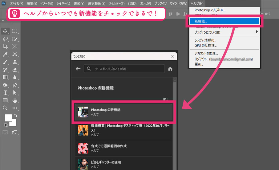Select the Rectangle shape tool
Screen dimensions: 279x170
point(5,100)
